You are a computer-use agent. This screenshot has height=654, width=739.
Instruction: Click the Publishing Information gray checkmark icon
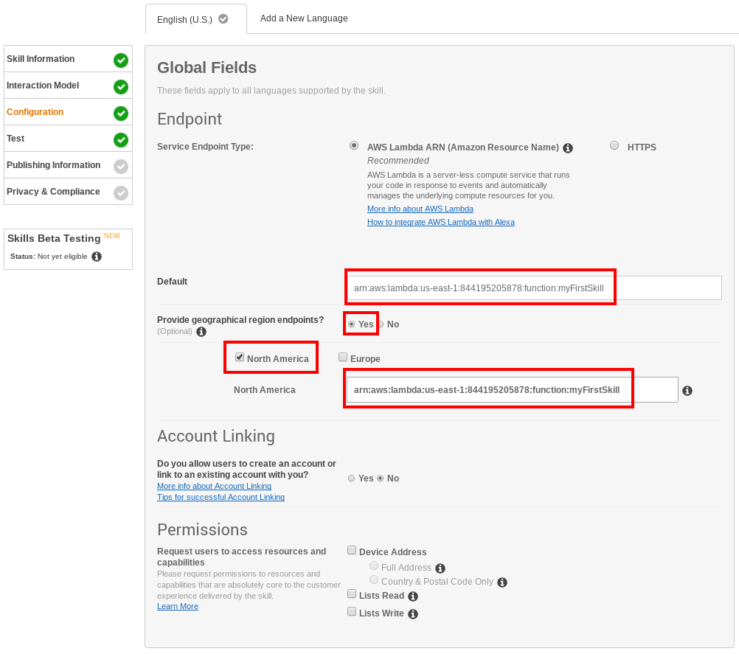tap(121, 167)
